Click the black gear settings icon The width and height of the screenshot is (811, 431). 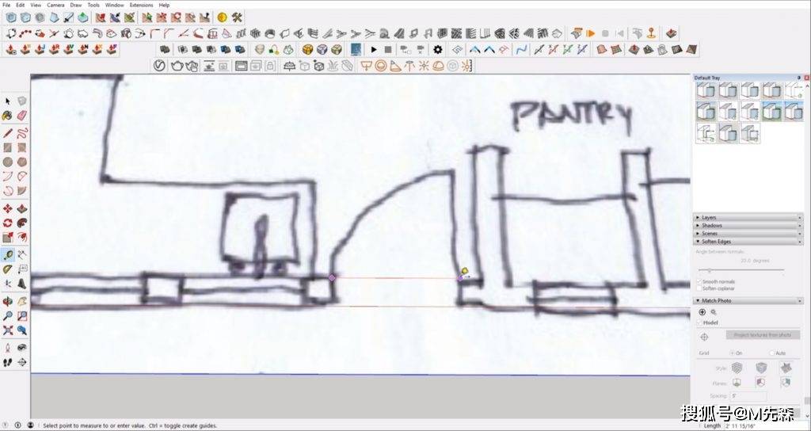pos(438,50)
